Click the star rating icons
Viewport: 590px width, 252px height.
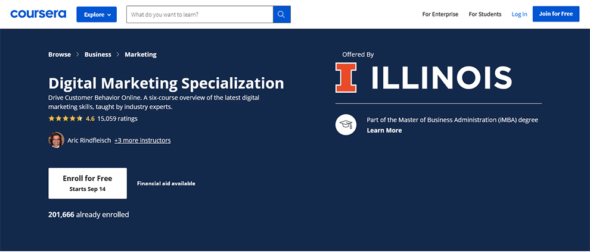click(65, 118)
